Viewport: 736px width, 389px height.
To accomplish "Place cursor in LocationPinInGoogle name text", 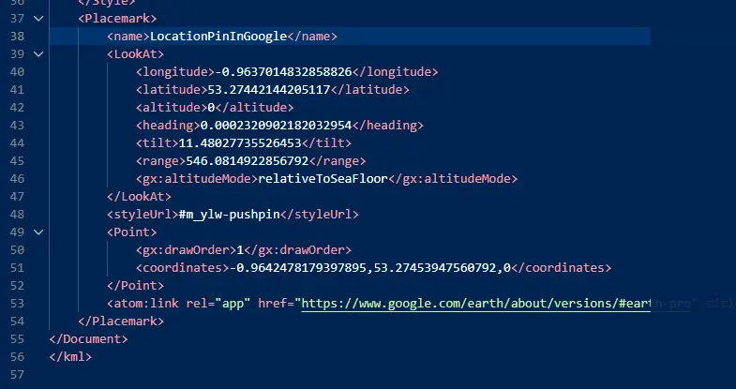I will 218,37.
